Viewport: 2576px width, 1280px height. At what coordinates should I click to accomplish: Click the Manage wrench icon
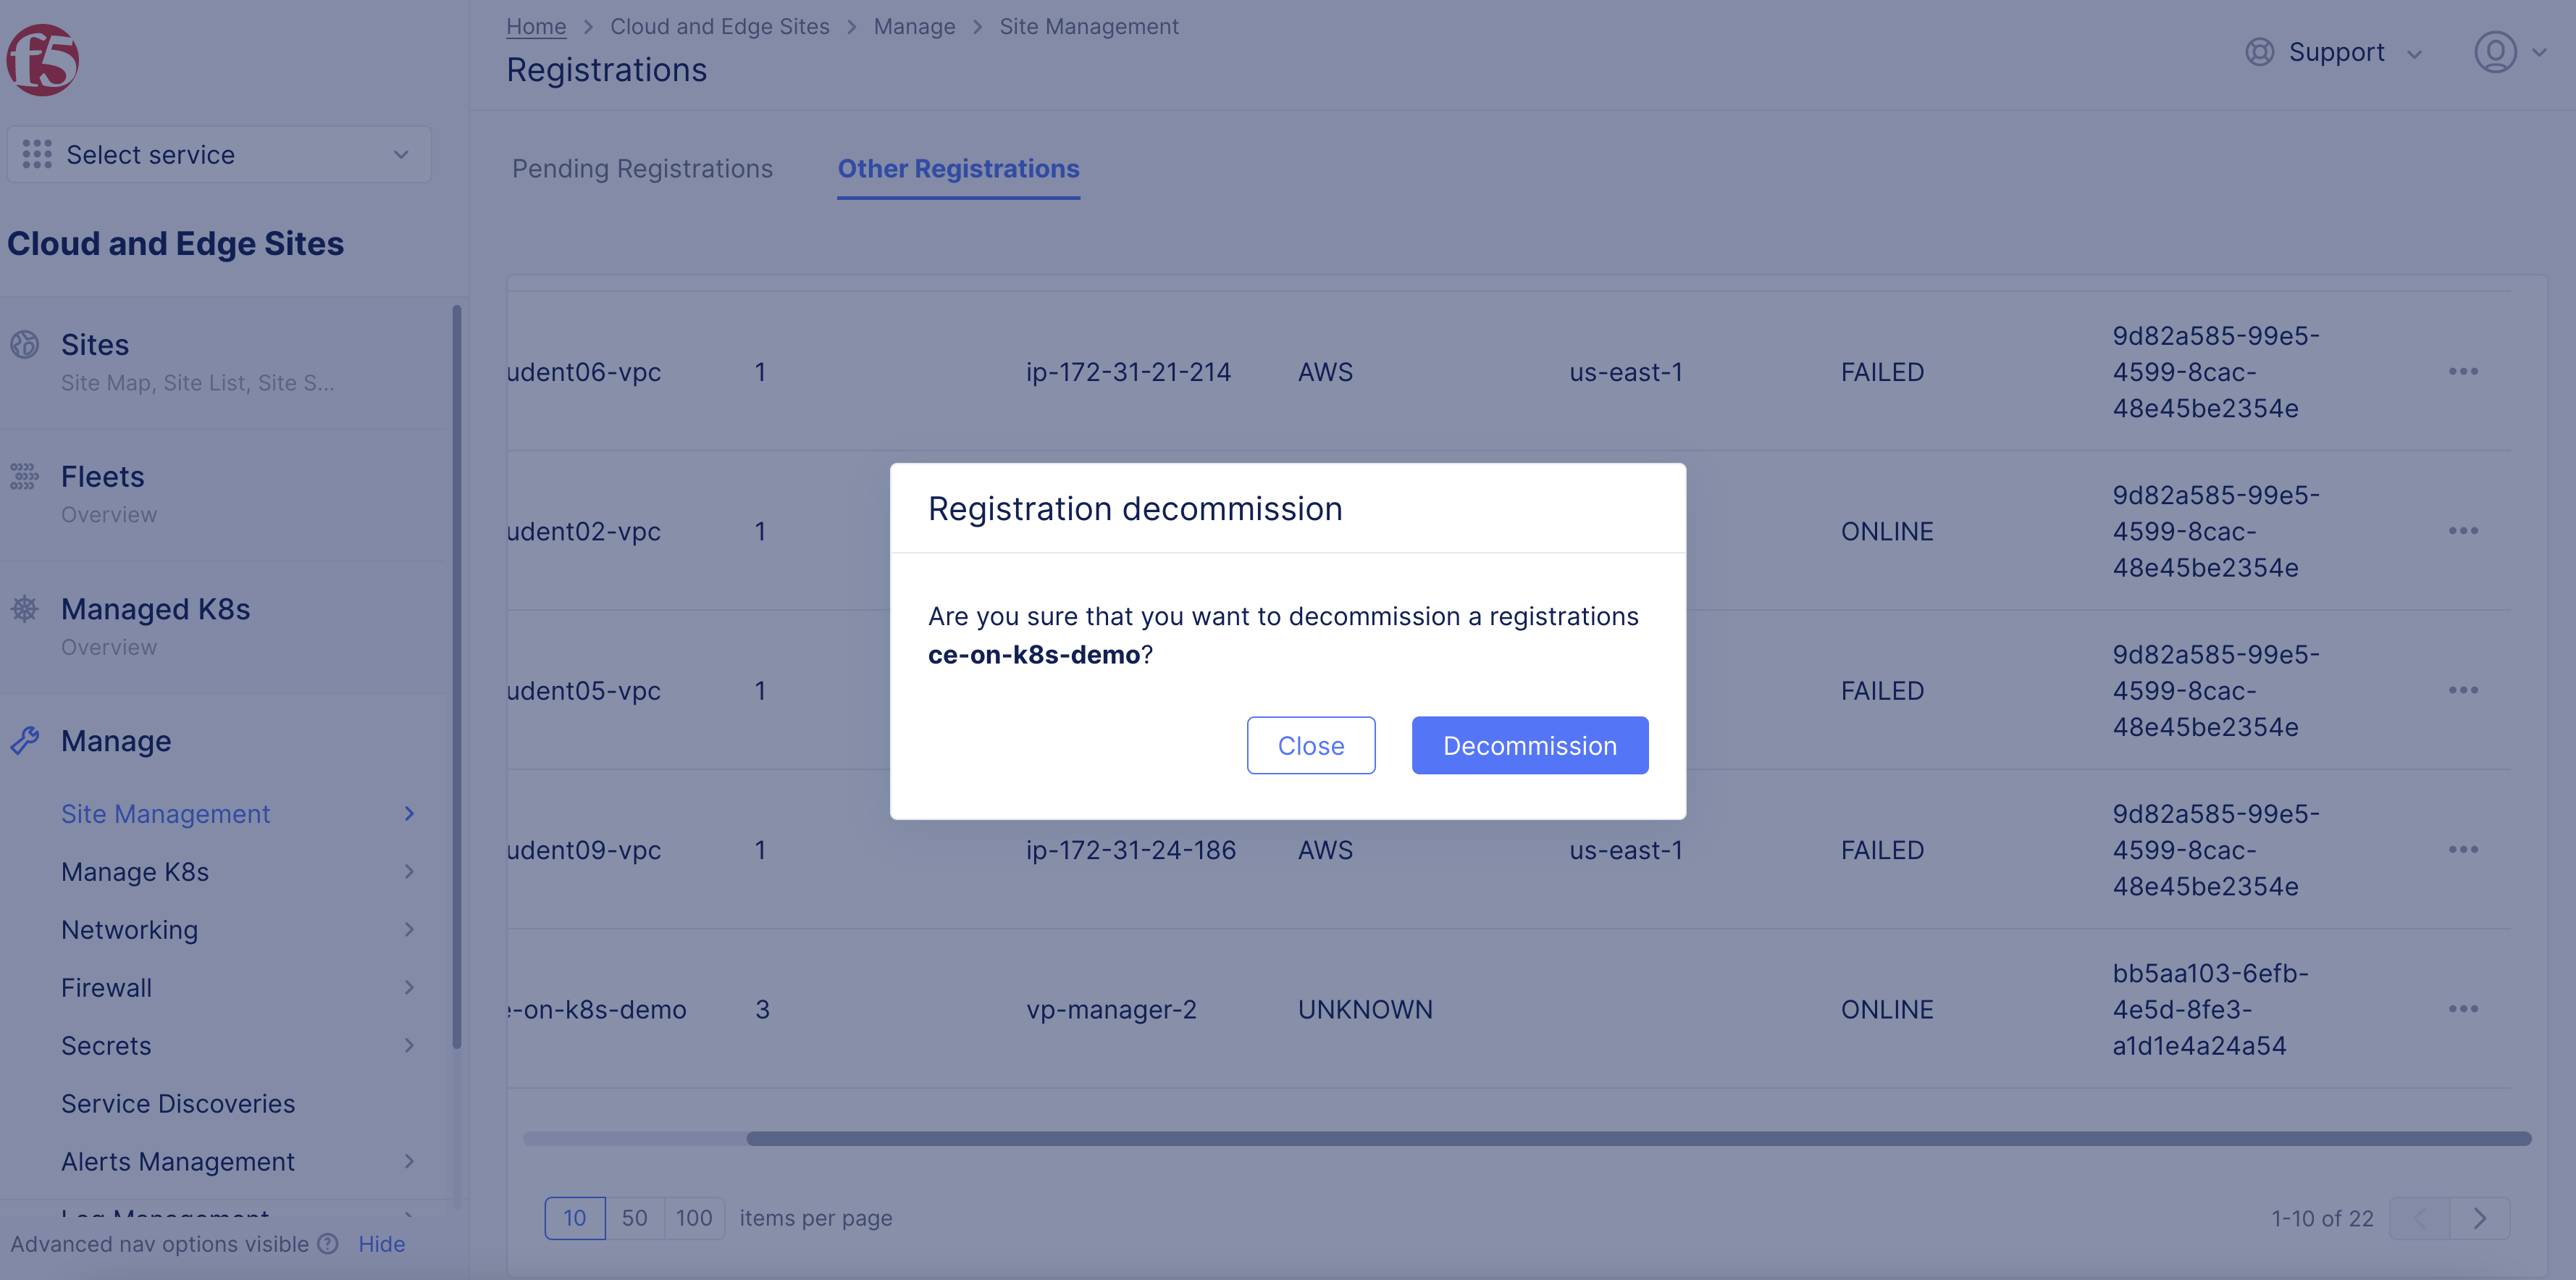25,741
